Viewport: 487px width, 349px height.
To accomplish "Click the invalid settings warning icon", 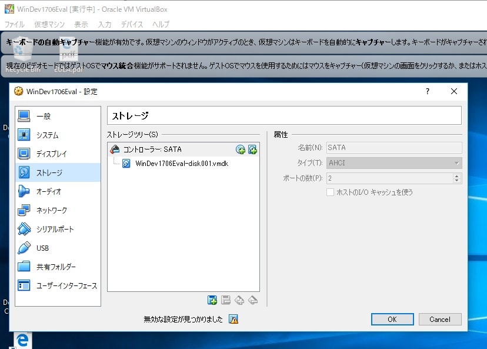I will (234, 319).
